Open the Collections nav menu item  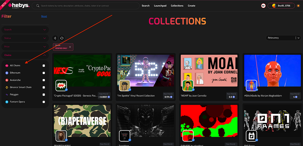pyautogui.click(x=177, y=6)
